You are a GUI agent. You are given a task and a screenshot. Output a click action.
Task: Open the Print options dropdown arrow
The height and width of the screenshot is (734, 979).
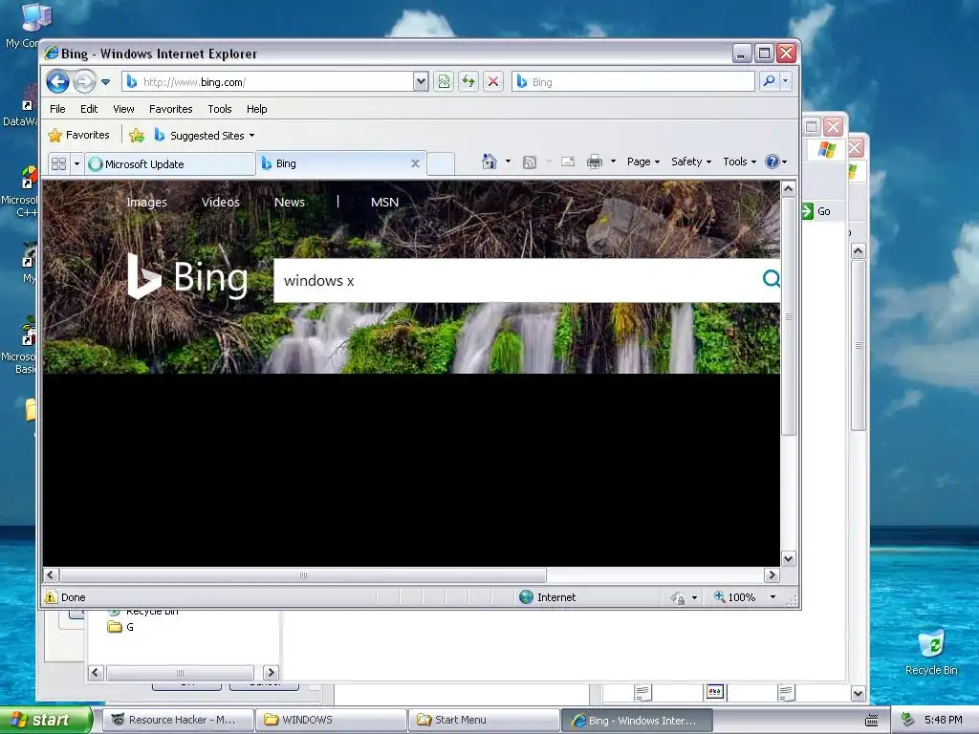point(613,162)
